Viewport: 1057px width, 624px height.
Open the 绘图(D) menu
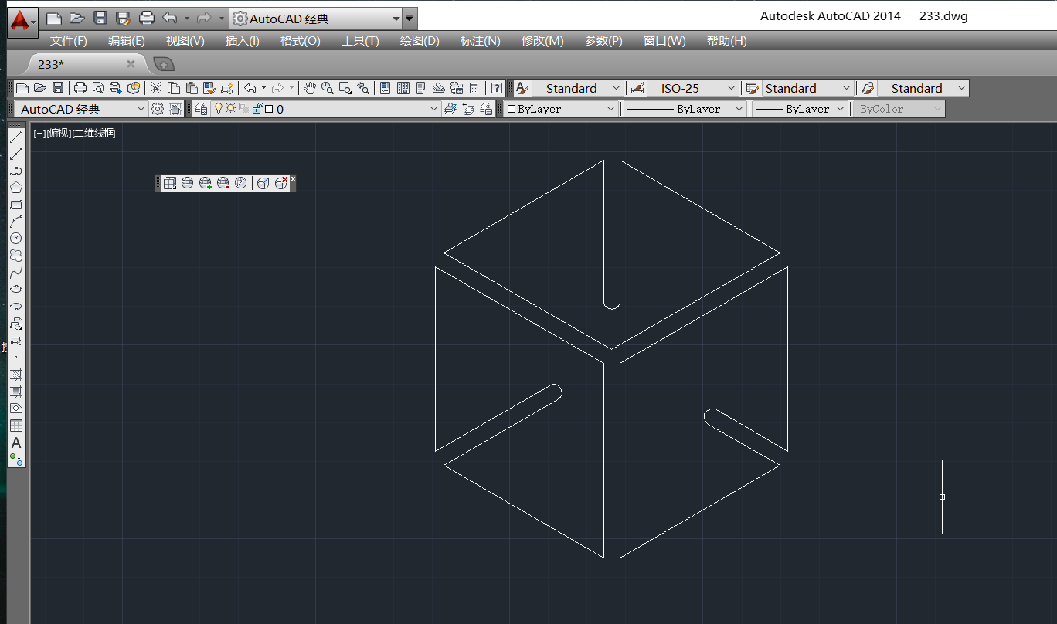click(419, 41)
